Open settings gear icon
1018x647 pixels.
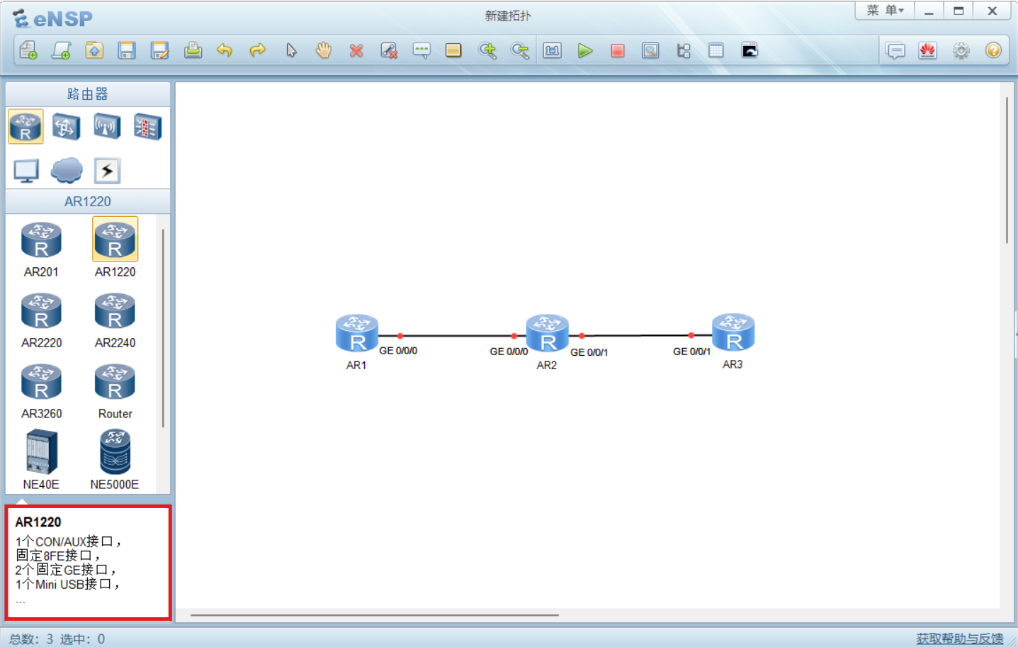point(961,51)
